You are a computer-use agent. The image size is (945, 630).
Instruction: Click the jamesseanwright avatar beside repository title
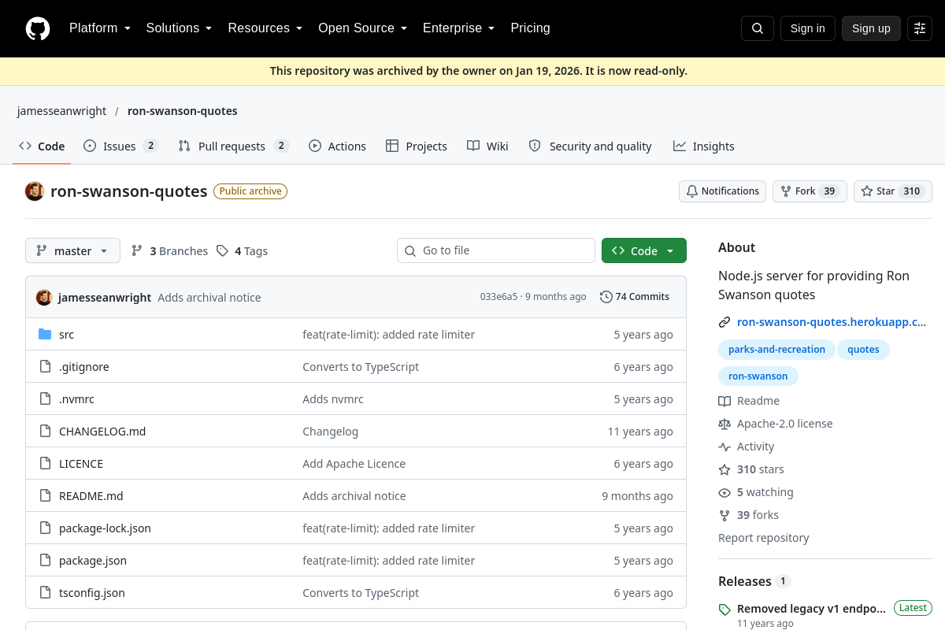tap(35, 191)
